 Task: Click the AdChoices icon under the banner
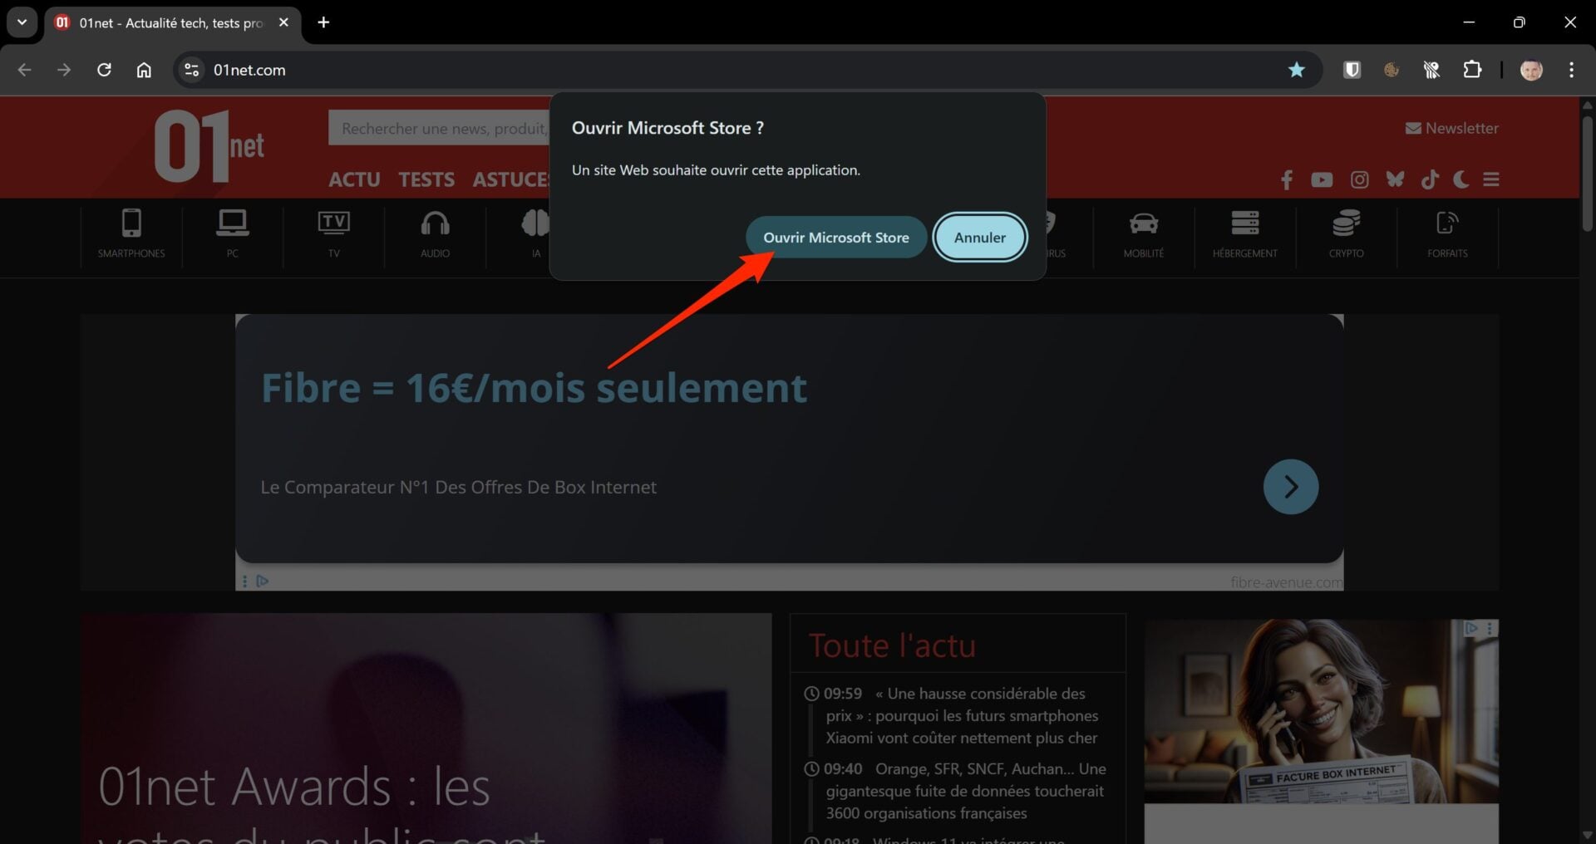(263, 581)
